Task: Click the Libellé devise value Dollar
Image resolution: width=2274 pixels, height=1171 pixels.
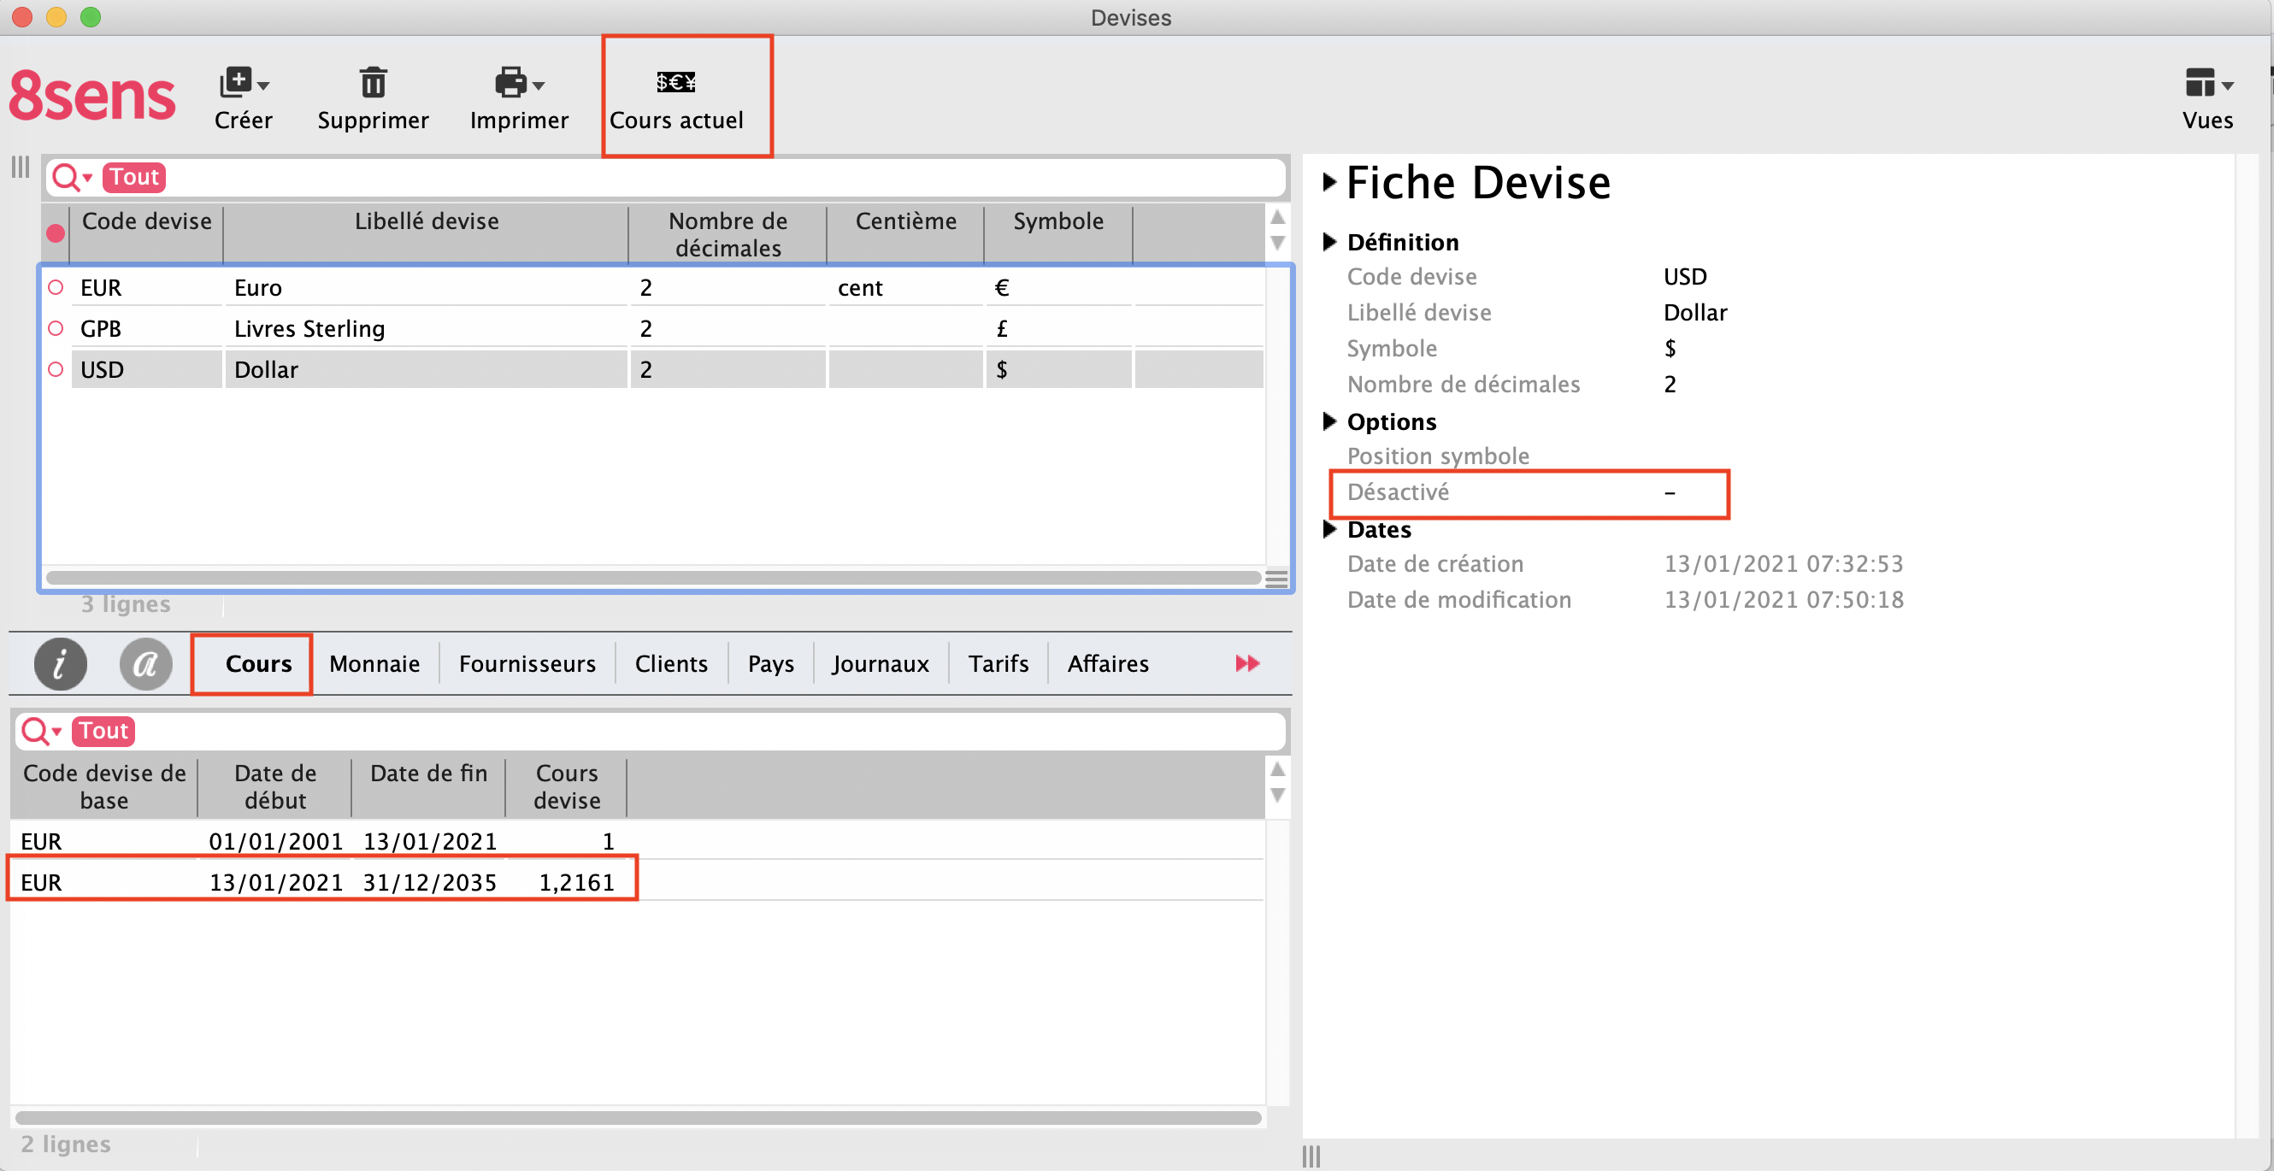Action: [1695, 312]
